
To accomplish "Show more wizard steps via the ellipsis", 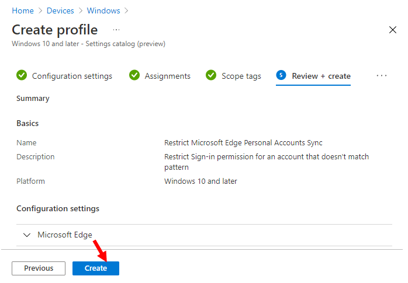I will click(x=382, y=75).
